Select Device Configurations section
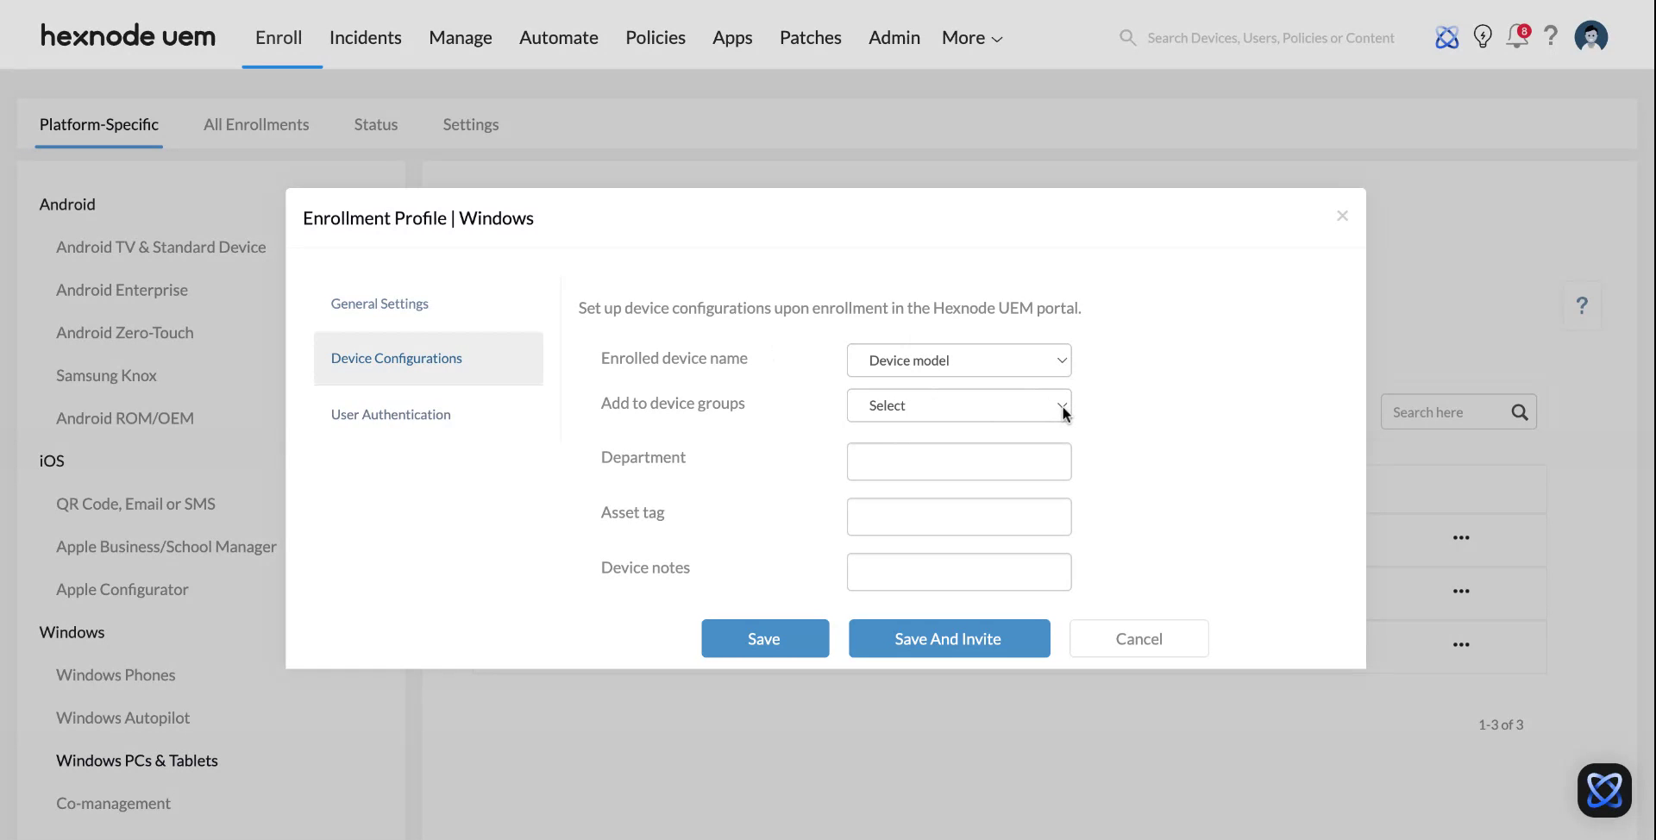This screenshot has width=1656, height=840. coord(396,358)
